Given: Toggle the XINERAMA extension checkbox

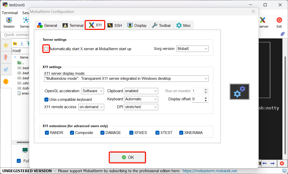Looking at the screenshot, I should point(181,133).
